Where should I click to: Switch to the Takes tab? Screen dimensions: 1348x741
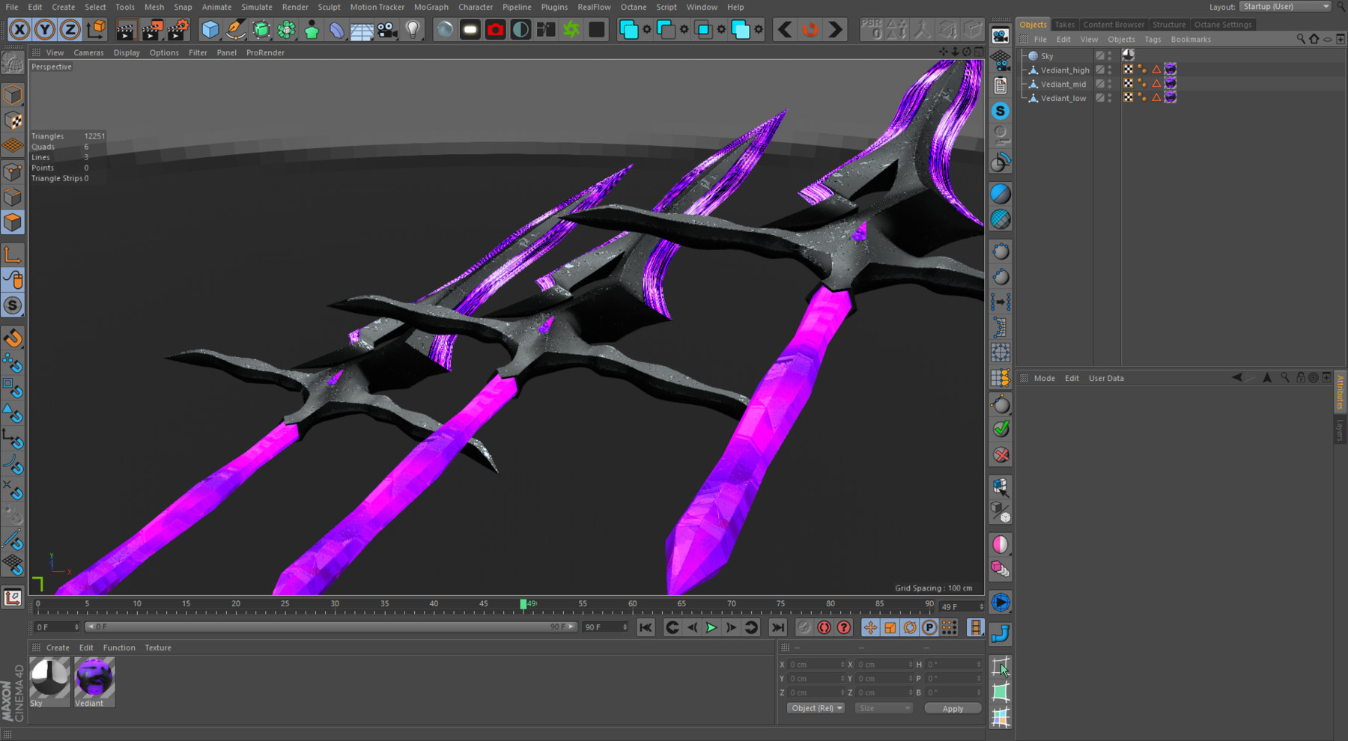coord(1064,25)
